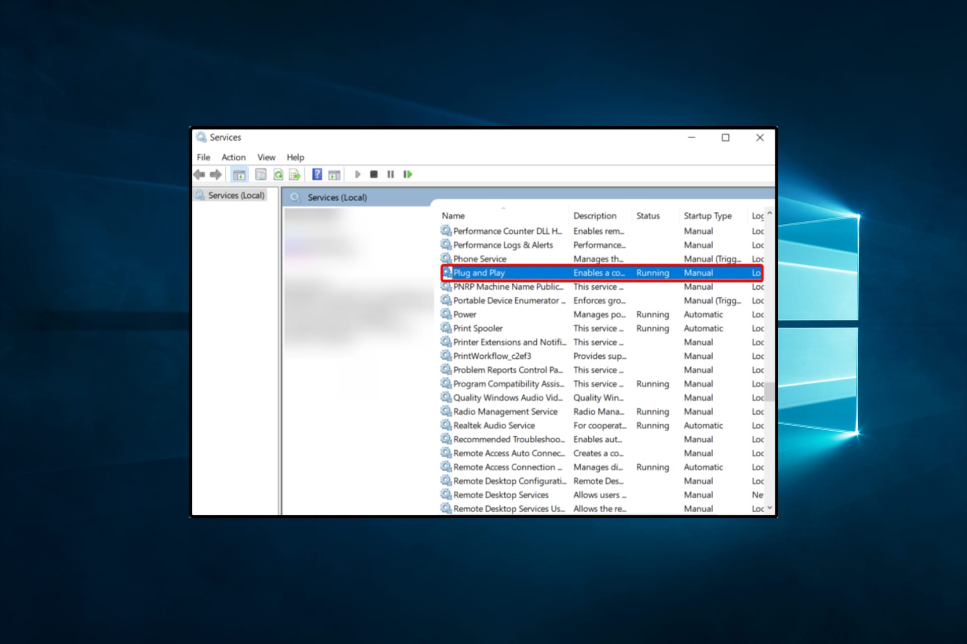The height and width of the screenshot is (644, 967).
Task: Maximize the Services window
Action: point(725,137)
